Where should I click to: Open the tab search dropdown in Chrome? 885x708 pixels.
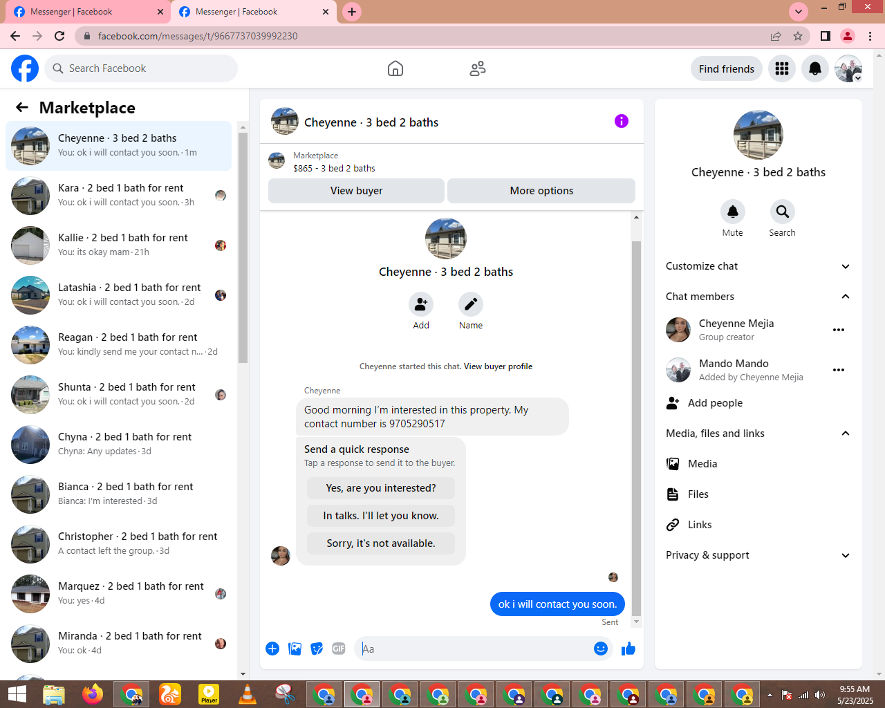[799, 12]
